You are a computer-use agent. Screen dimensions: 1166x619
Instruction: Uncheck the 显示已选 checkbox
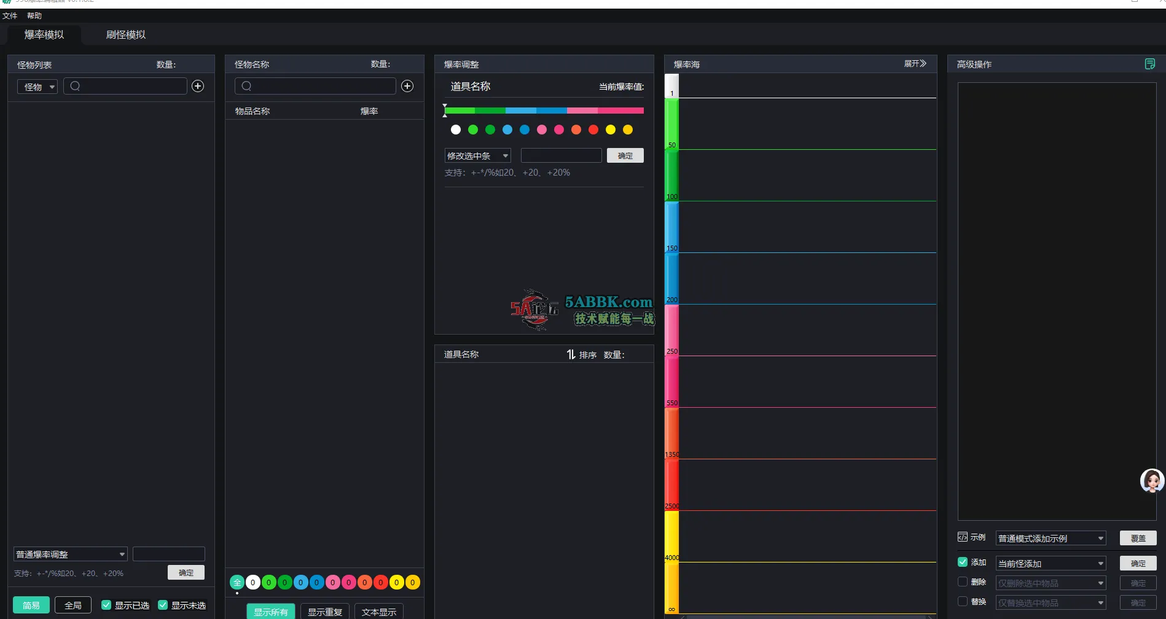[106, 605]
